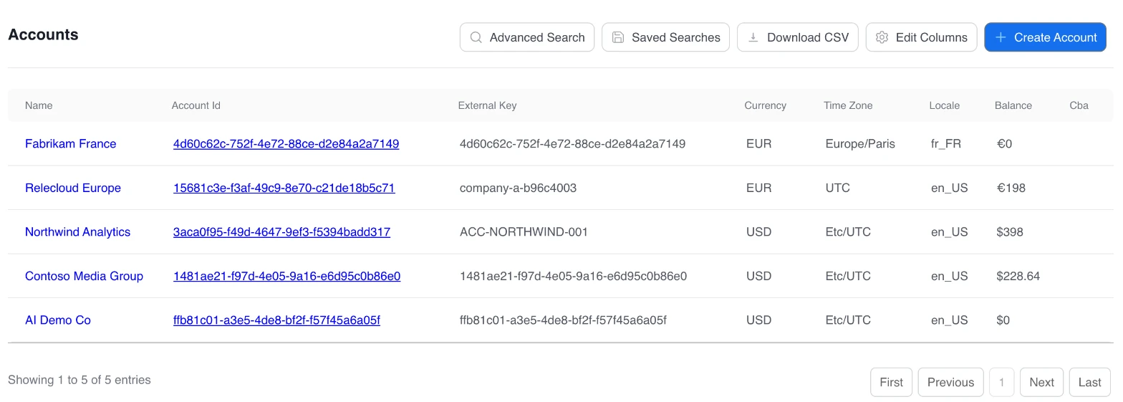Screen dimensions: 1123x402
Task: Click the €0 balance for Fabrikam France
Action: (x=1004, y=144)
